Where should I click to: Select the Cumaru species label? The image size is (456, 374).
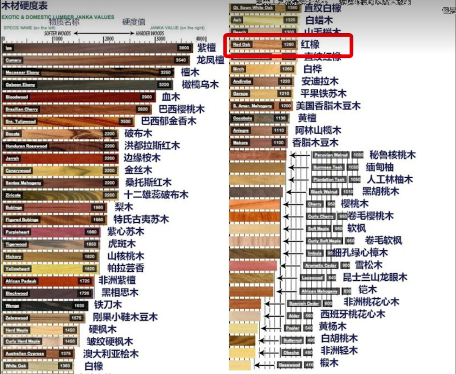point(13,60)
